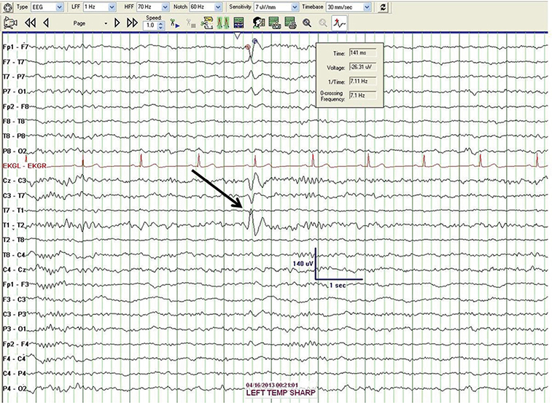The height and width of the screenshot is (403, 552).
Task: Toggle the waveform cursor measurement tool
Action: 338,23
